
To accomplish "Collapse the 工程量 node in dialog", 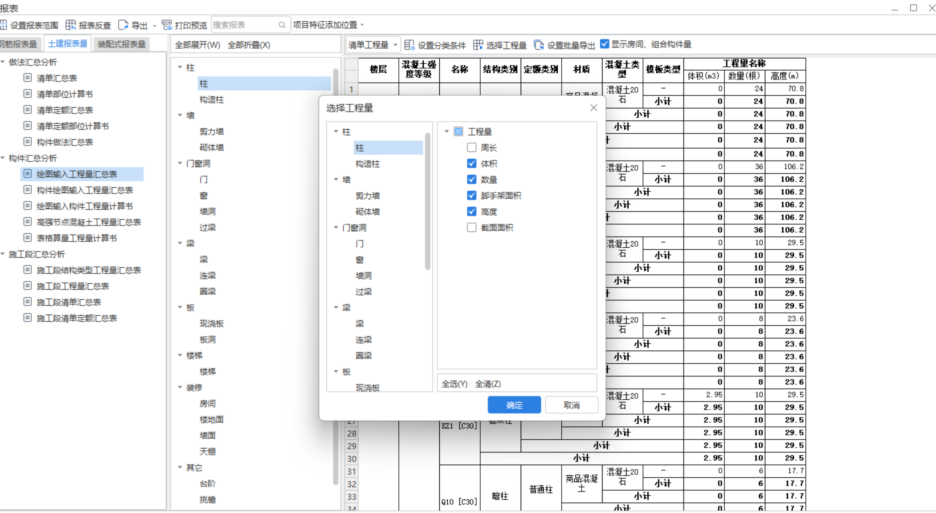I will tap(446, 132).
